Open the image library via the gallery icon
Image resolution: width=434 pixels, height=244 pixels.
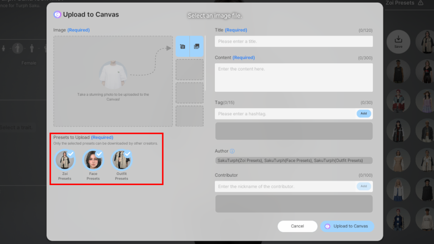(197, 47)
